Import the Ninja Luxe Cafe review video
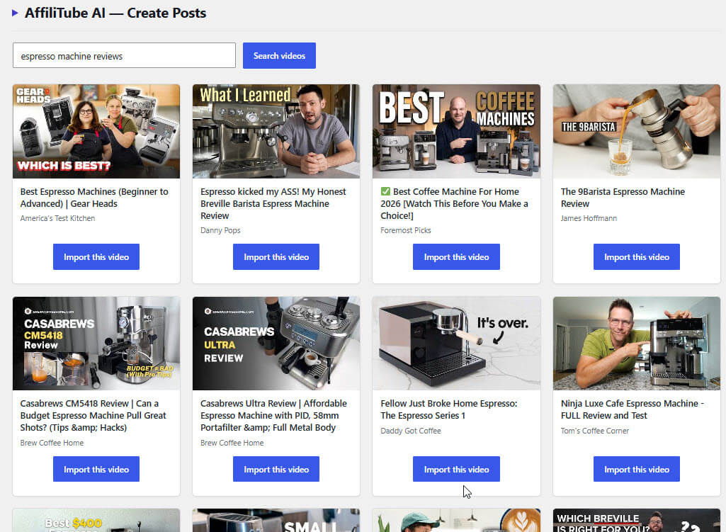This screenshot has width=726, height=532. click(637, 469)
